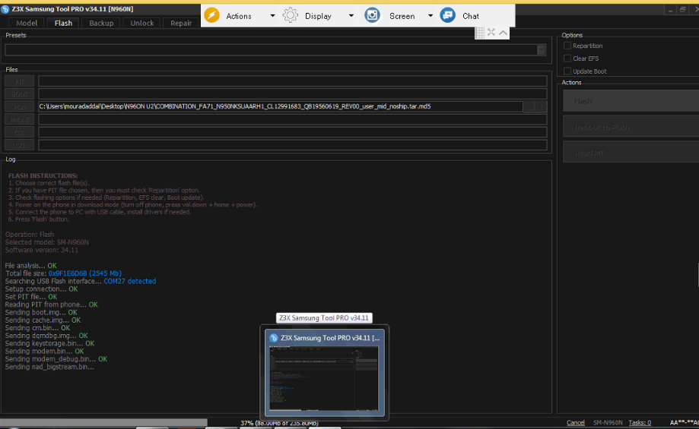
Task: Click the 'Sending nad_bigstream.bin...' log line
Action: (49, 367)
